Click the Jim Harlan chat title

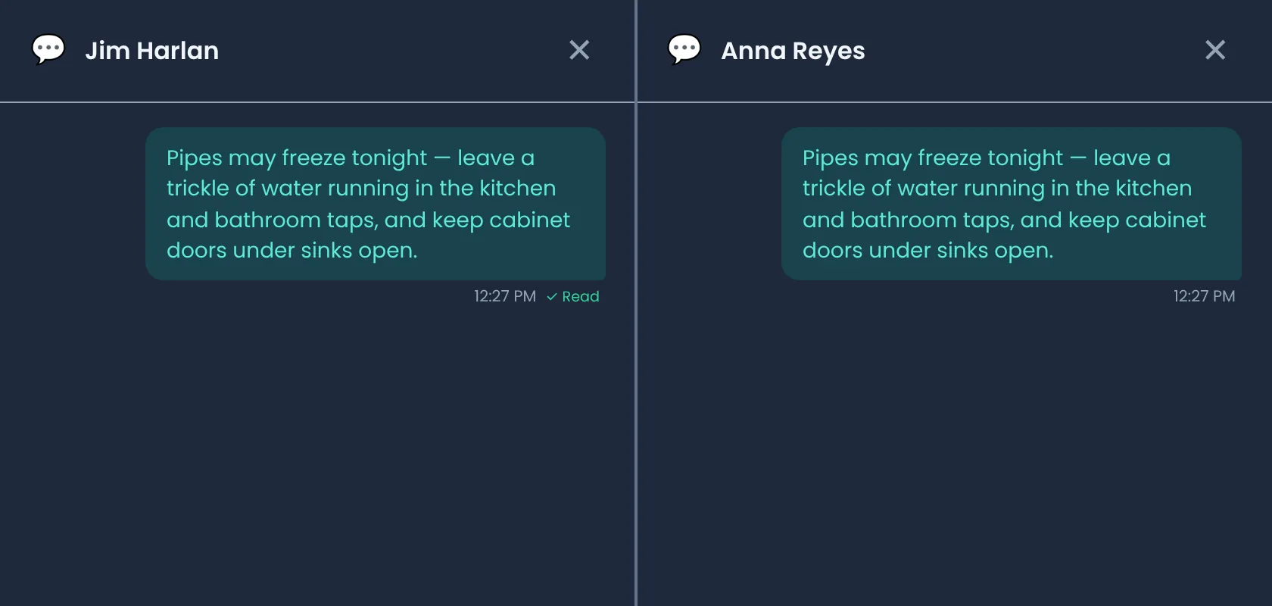click(x=151, y=51)
